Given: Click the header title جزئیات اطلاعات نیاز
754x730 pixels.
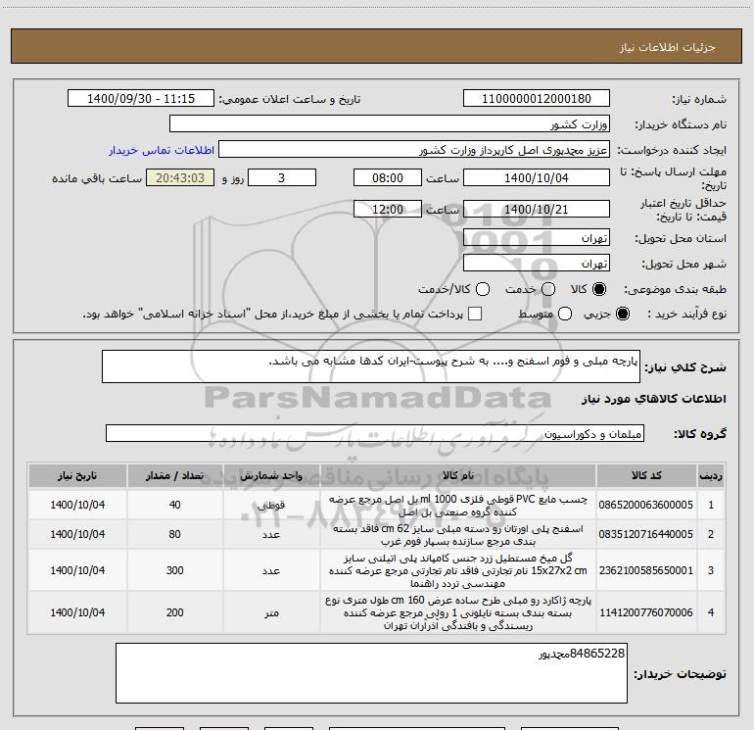Looking at the screenshot, I should click(668, 47).
